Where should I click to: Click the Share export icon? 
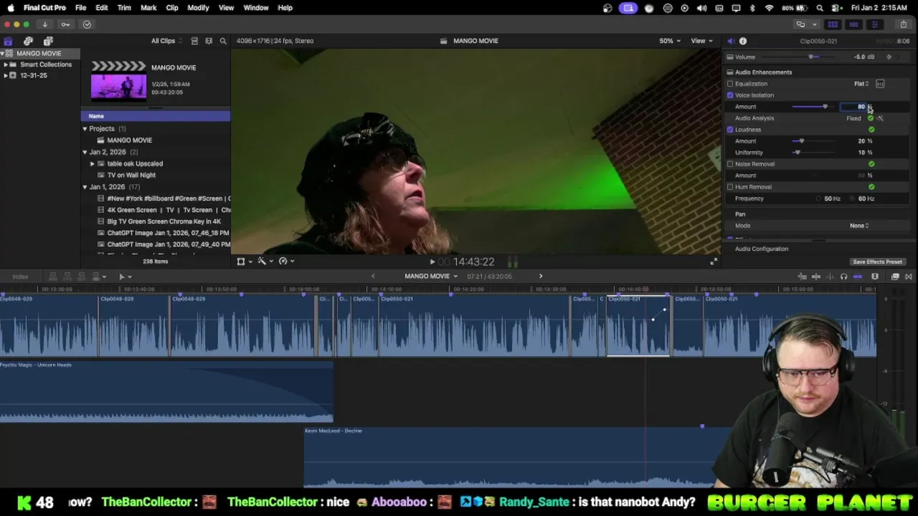pyautogui.click(x=904, y=24)
